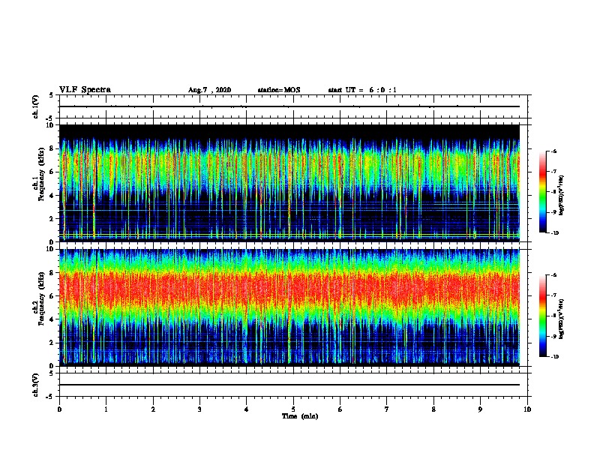
Task: Click the "VLF Spectra" plot title
Action: click(85, 90)
